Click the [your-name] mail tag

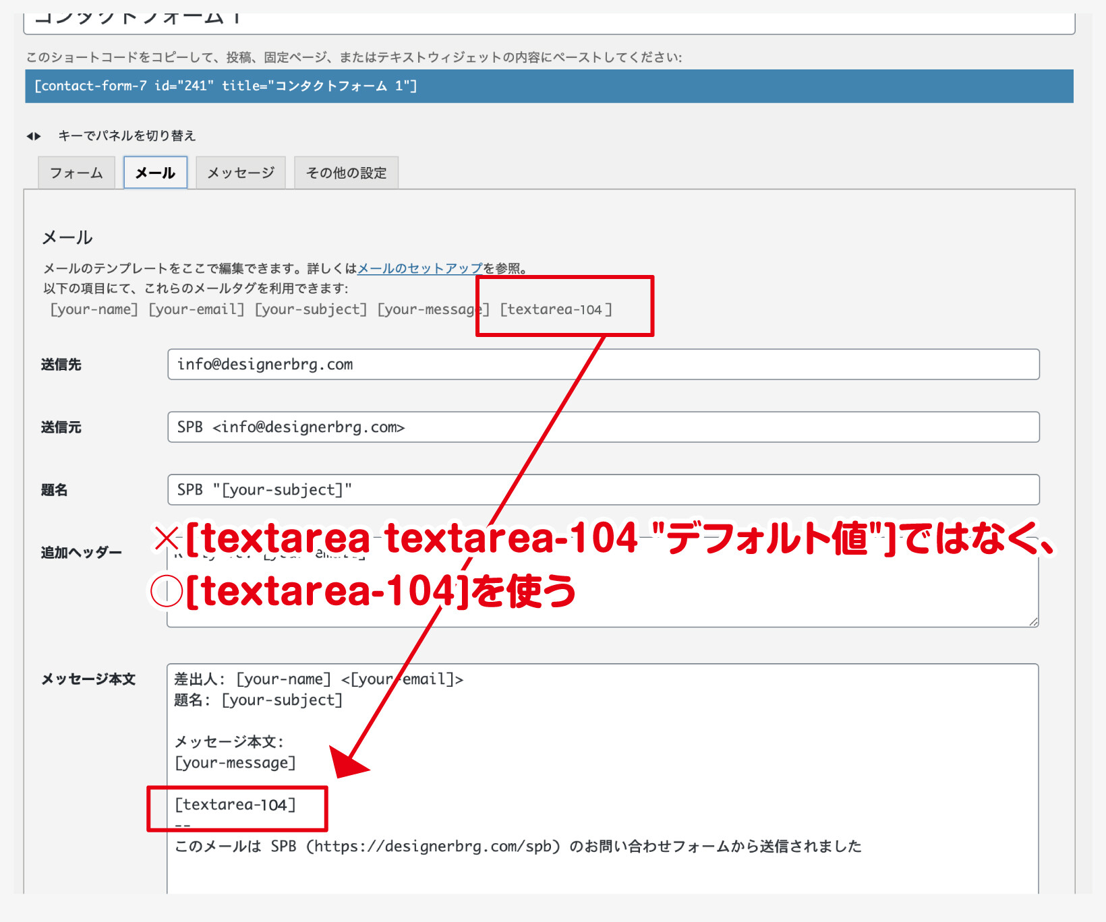(94, 309)
